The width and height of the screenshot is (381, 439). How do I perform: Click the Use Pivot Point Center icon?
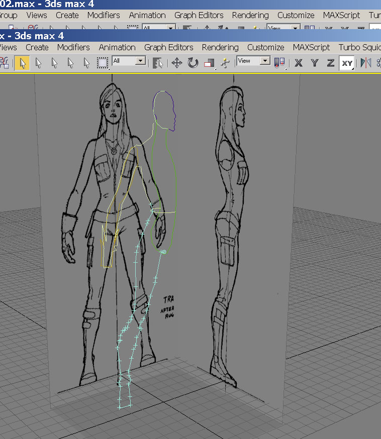coord(279,63)
